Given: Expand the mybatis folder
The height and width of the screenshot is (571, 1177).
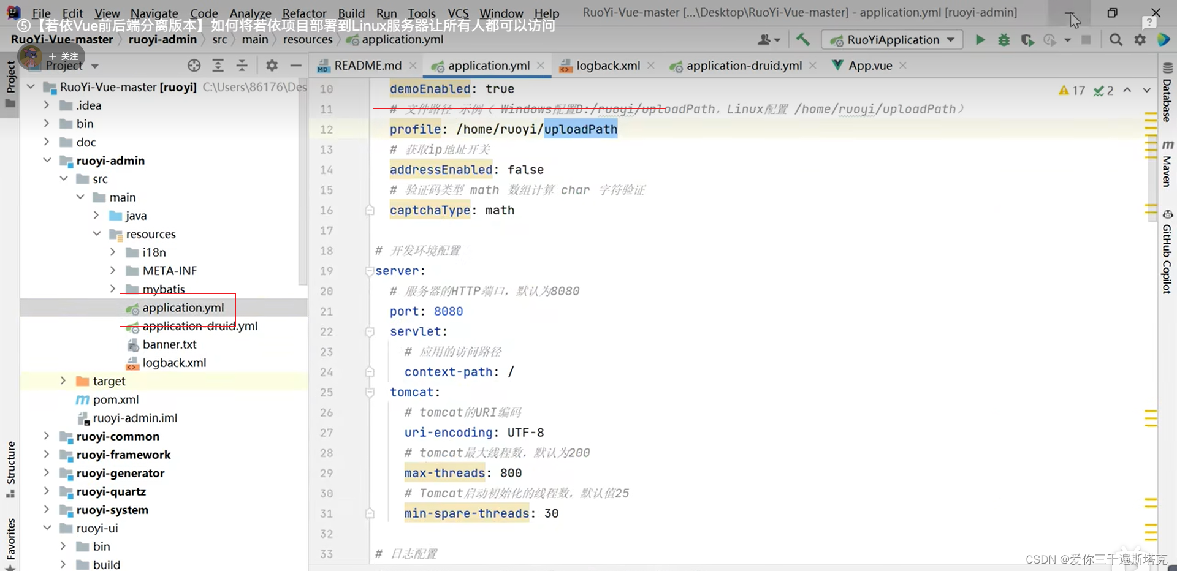Looking at the screenshot, I should click(x=113, y=289).
